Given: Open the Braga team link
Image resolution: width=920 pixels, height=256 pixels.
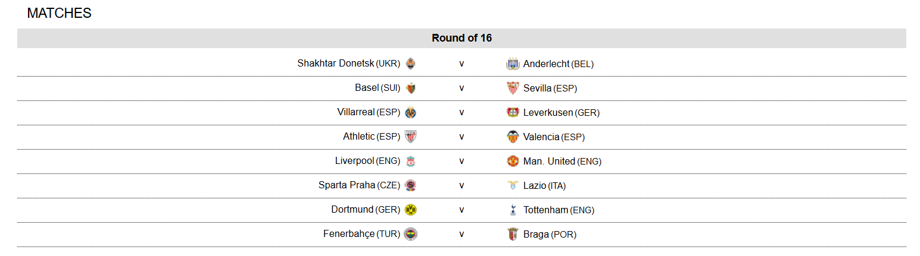Looking at the screenshot, I should click(x=536, y=234).
